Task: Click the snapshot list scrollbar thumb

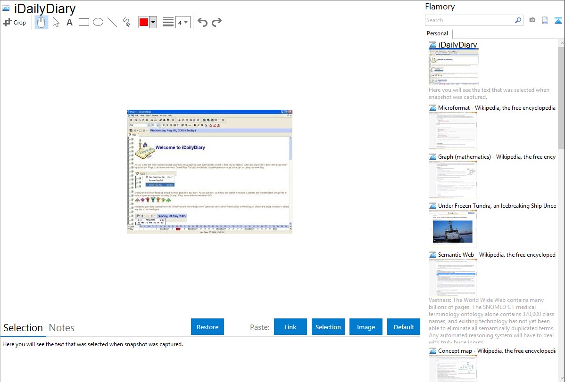Action: point(561,98)
